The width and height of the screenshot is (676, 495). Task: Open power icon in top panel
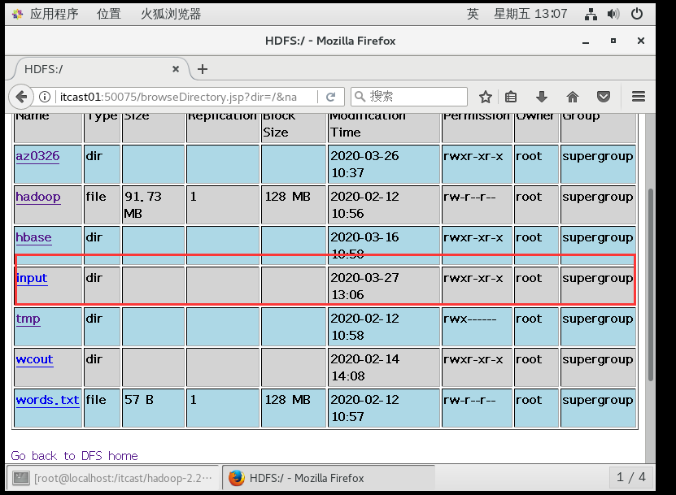tap(637, 14)
